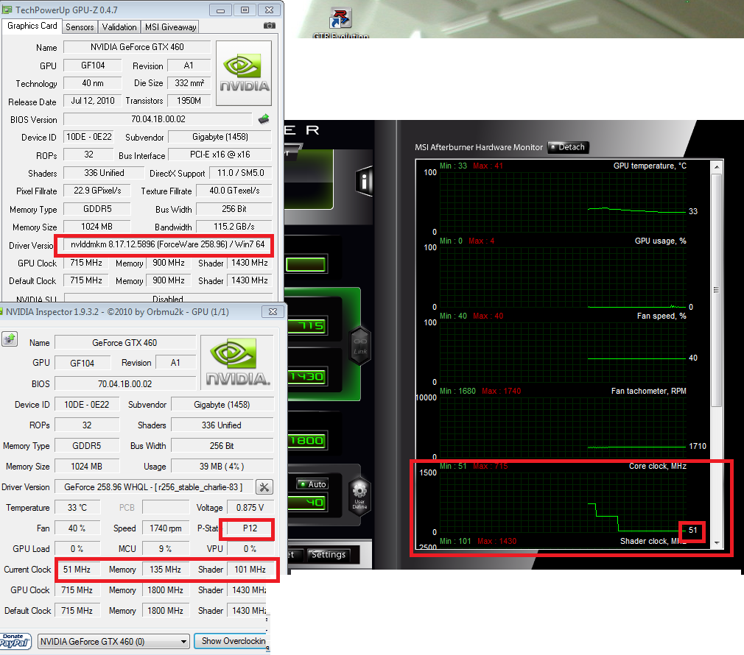The height and width of the screenshot is (655, 744).
Task: Toggle the Link clocks icon in Afterburner
Action: [x=360, y=345]
